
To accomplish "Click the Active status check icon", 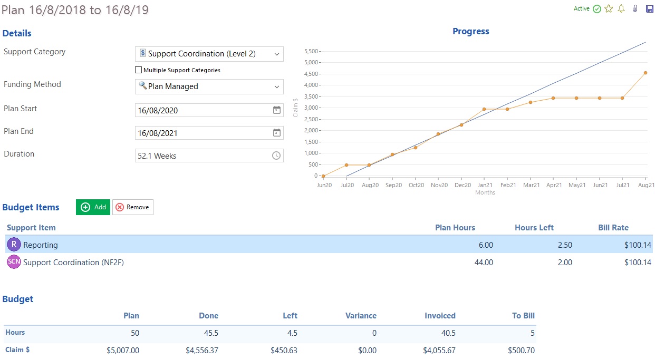I will click(597, 9).
